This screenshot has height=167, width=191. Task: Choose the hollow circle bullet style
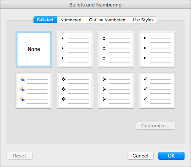(x=116, y=49)
